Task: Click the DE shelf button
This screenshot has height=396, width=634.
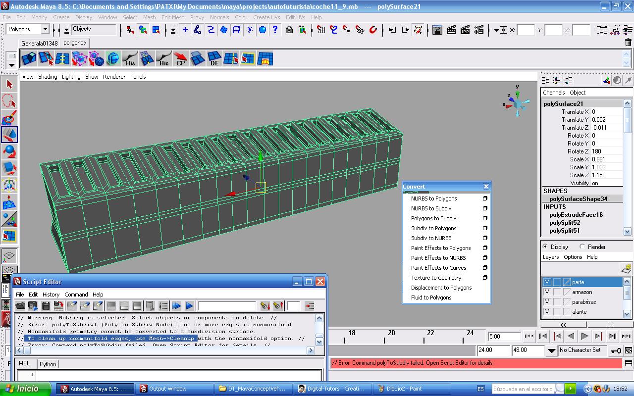Action: pyautogui.click(x=214, y=59)
